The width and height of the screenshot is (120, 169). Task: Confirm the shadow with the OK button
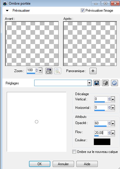tap(40, 164)
